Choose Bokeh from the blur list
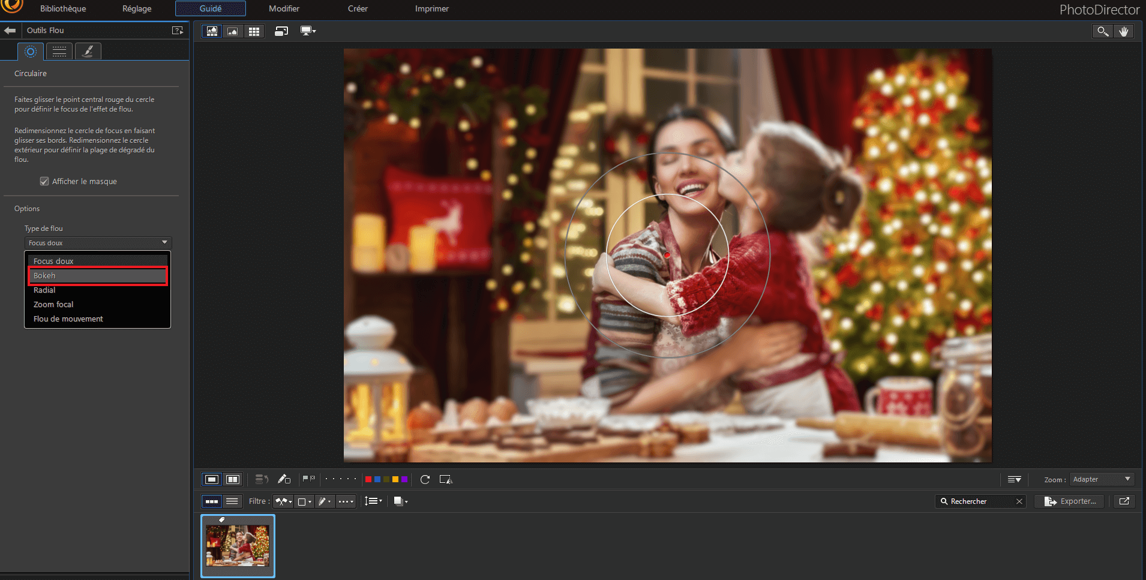The height and width of the screenshot is (580, 1146). pos(98,275)
